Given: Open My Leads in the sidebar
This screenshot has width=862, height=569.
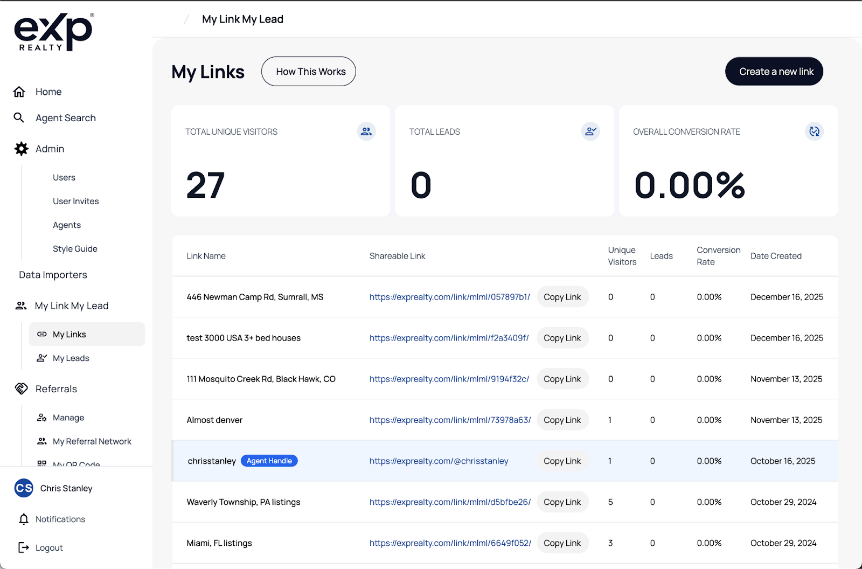Looking at the screenshot, I should coord(71,358).
